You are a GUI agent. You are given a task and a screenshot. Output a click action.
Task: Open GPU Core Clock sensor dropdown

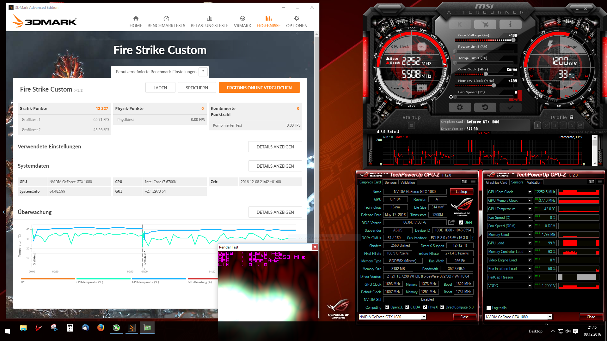click(530, 192)
